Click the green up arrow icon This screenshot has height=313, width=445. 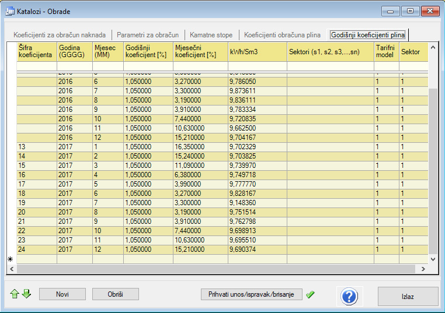(15, 294)
